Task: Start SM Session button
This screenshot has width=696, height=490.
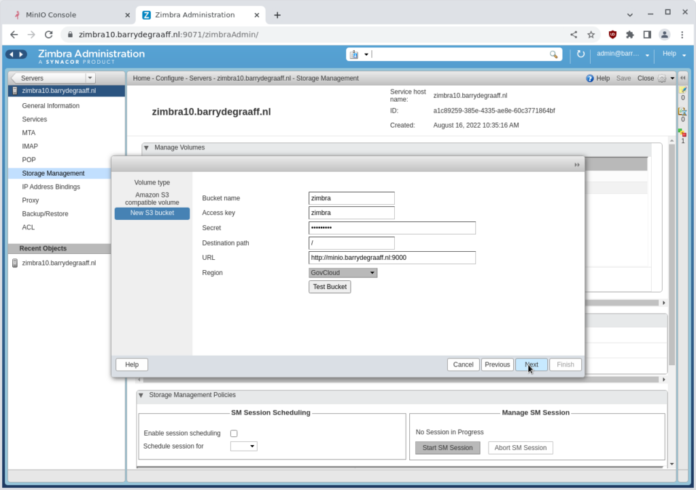Action: coord(447,448)
